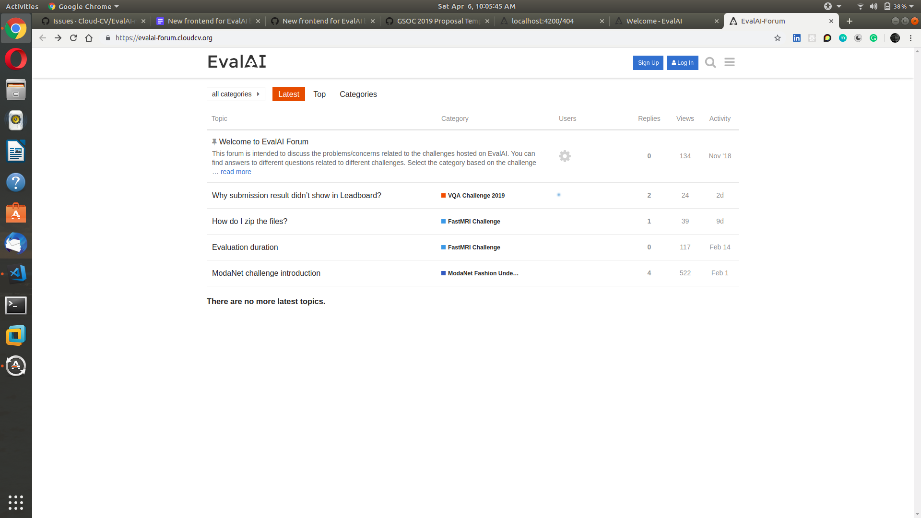Click the Sign Up button
921x518 pixels.
tap(648, 63)
